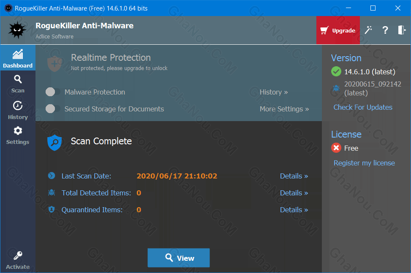This screenshot has width=411, height=273.
Task: Click the magic wand icon in header
Action: pos(368,30)
